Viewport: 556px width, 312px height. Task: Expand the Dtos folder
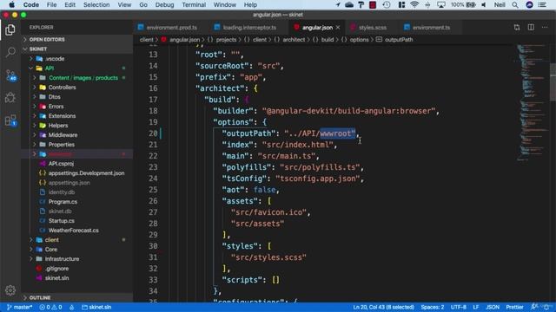(77, 96)
